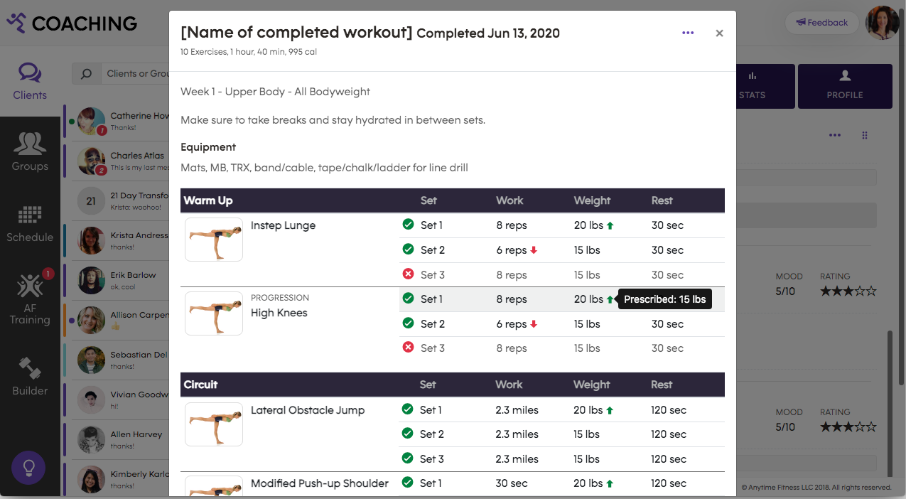Click High Knees Set 1 green checkmark
Screen dimensions: 906x499
[408, 299]
